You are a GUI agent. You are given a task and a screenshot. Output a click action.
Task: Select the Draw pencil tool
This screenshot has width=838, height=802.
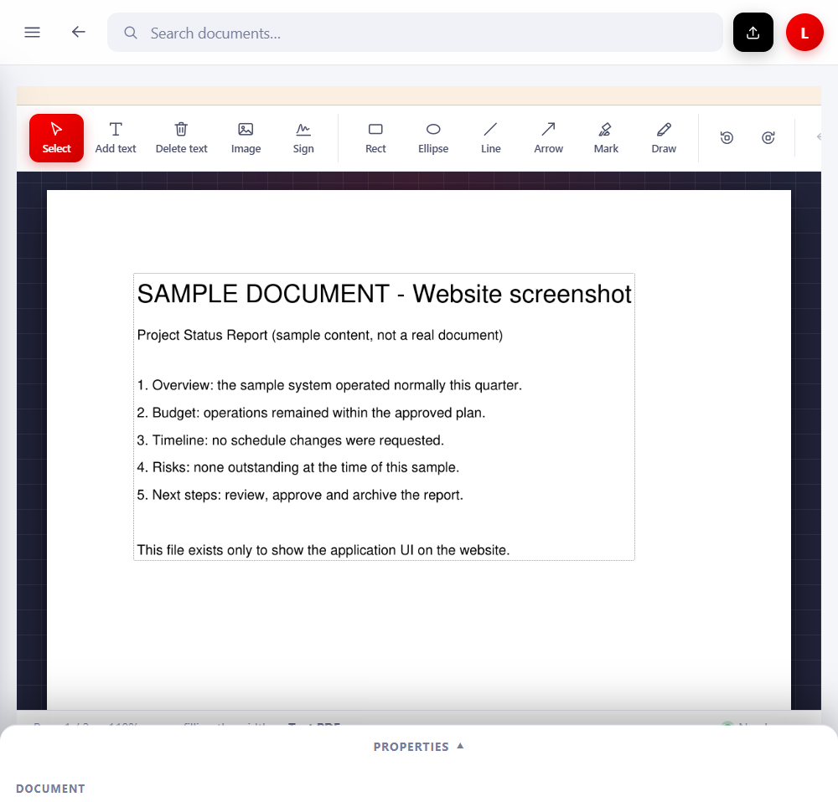tap(663, 138)
